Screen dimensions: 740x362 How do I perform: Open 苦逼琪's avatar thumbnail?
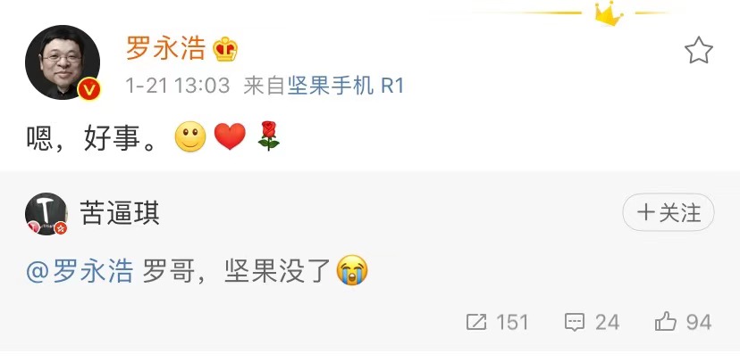[46, 214]
